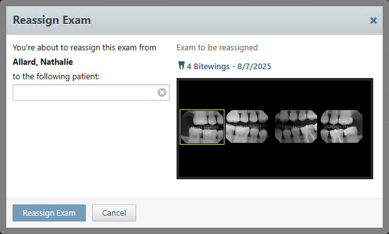
Task: Confirm with the Reassign Exam button
Action: click(x=49, y=213)
